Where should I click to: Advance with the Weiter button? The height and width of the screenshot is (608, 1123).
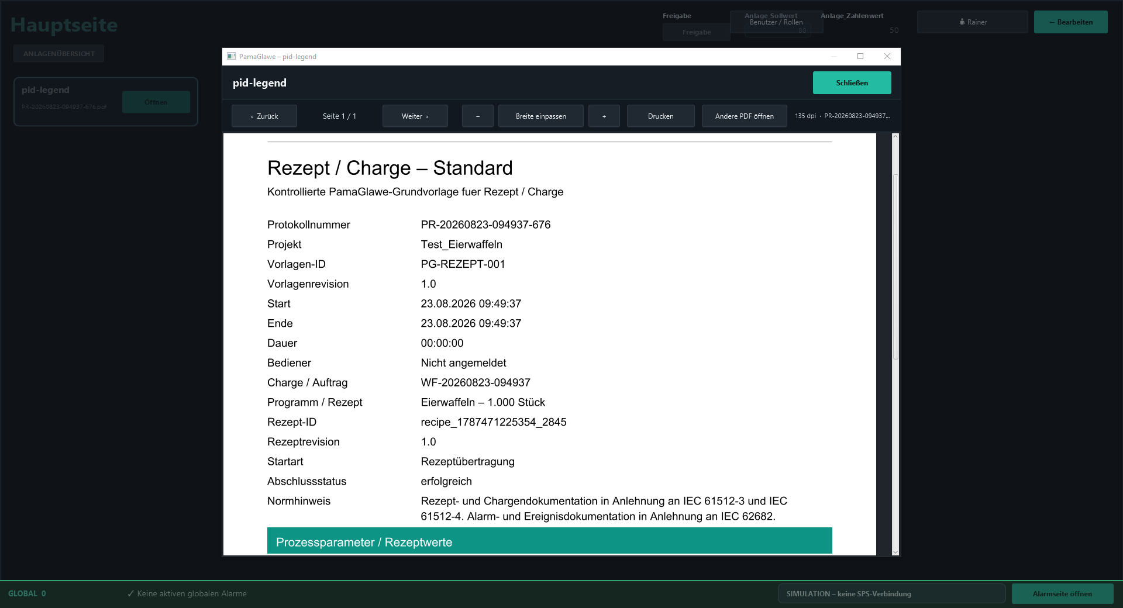pos(415,116)
